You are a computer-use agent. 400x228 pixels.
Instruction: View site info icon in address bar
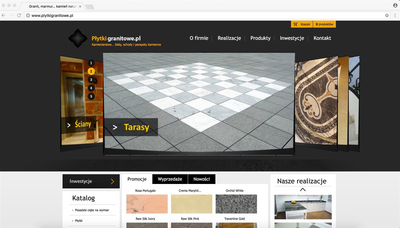click(28, 15)
